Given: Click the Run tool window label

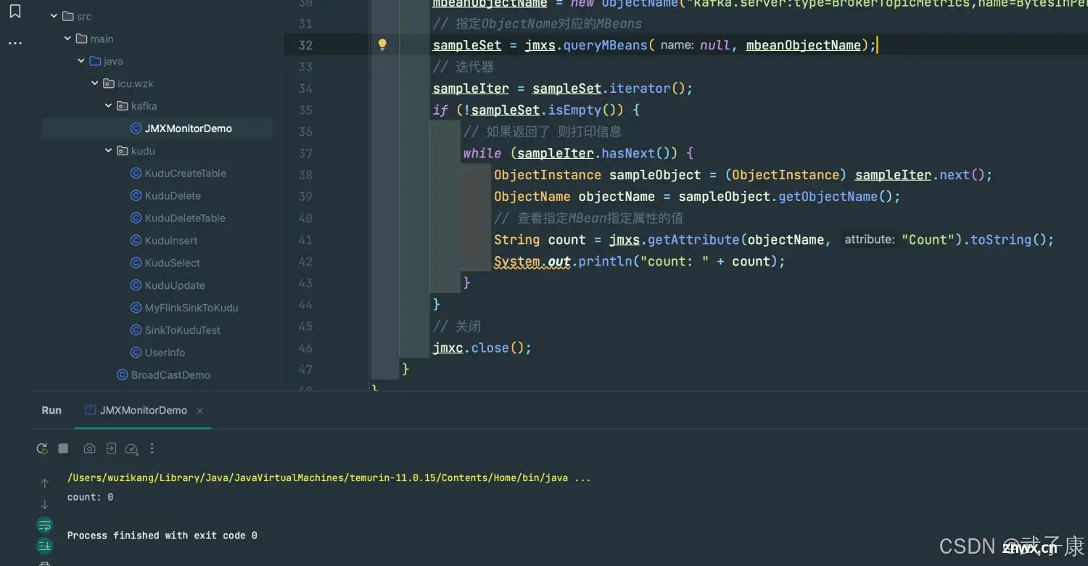Looking at the screenshot, I should coord(51,410).
